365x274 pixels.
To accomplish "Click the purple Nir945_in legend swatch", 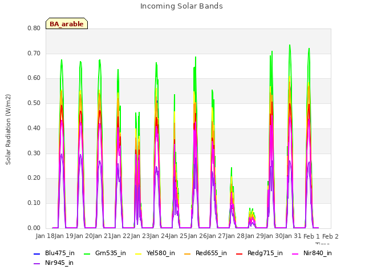I will 36,264.
